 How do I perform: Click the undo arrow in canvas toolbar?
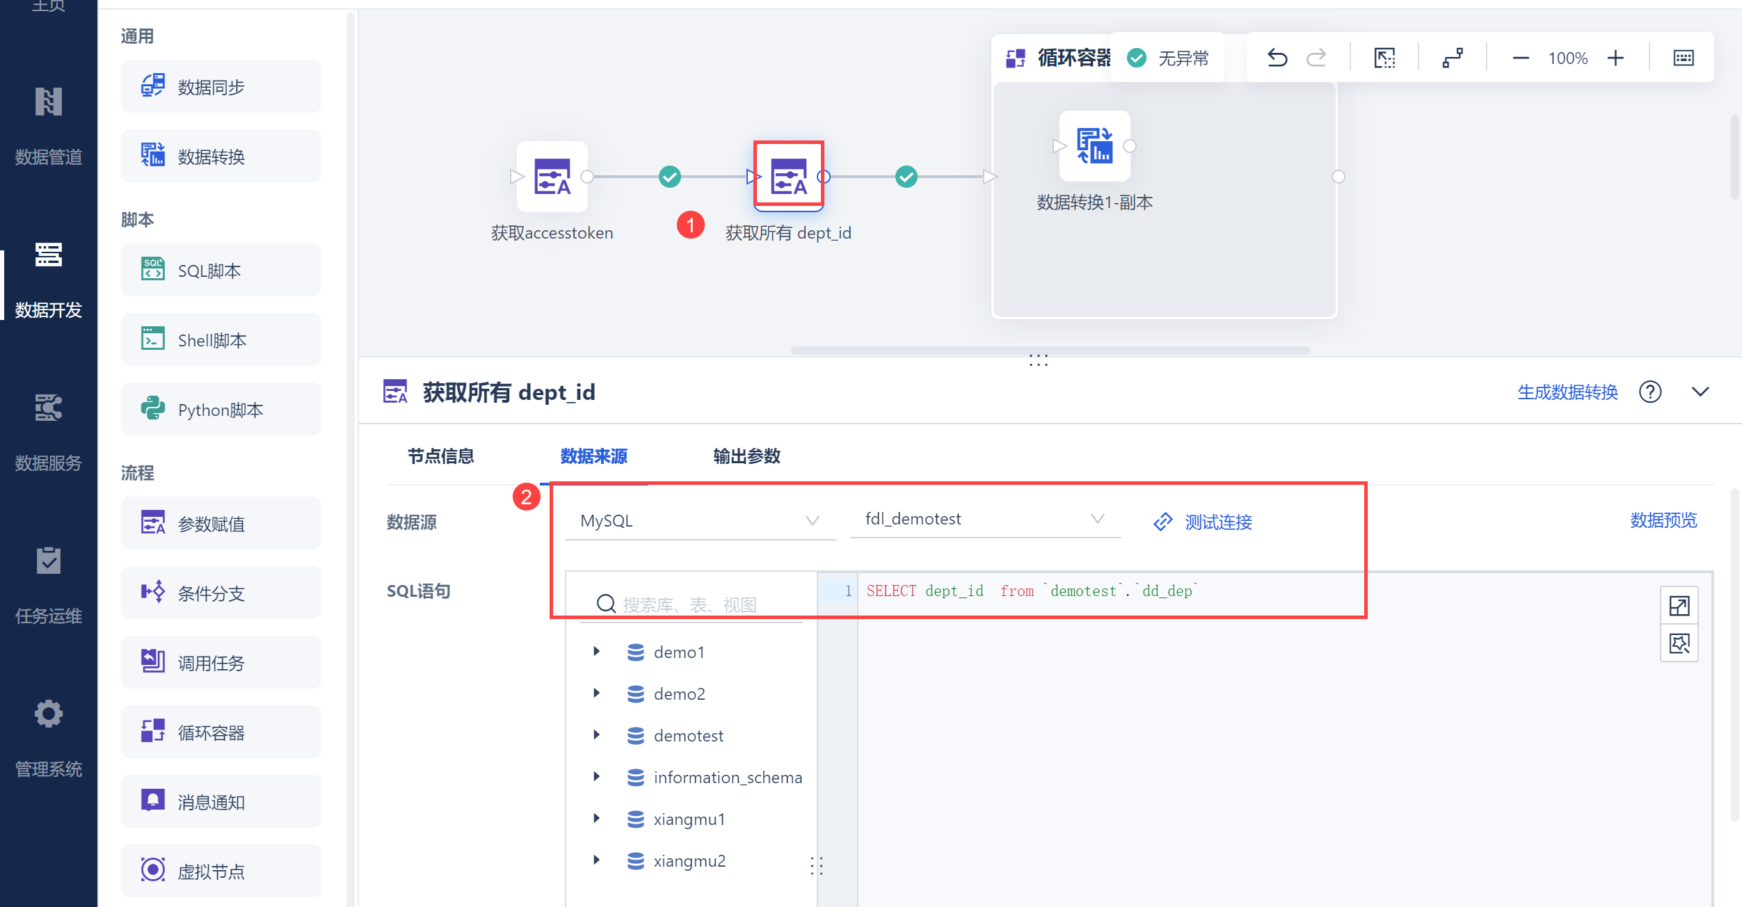pyautogui.click(x=1277, y=58)
